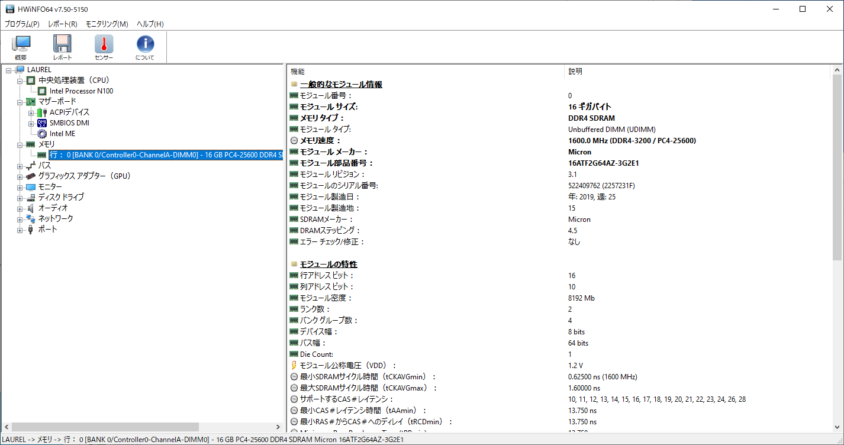Screen dimensions: 844x445
Task: Click the speaker icon beside オーディオ
Action: 31,208
